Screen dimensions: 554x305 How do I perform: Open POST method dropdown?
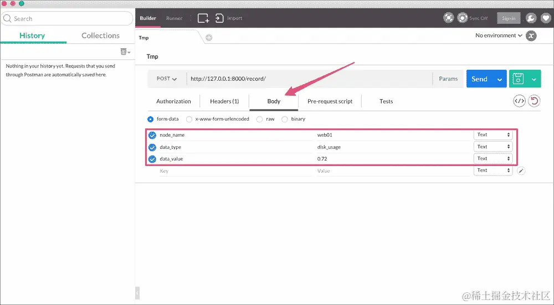point(167,79)
